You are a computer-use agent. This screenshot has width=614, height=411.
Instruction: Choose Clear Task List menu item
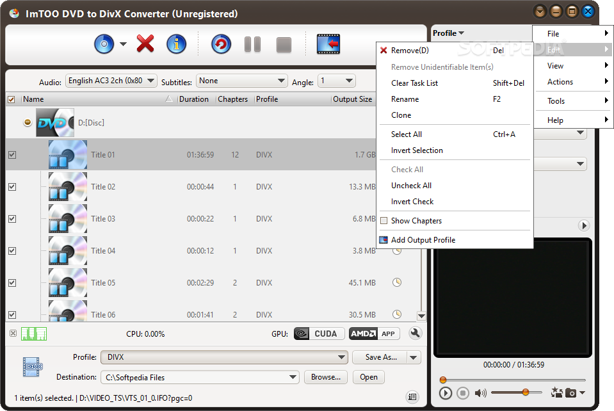pyautogui.click(x=455, y=83)
